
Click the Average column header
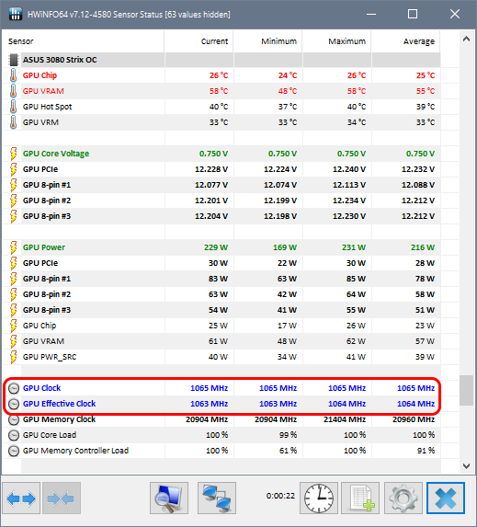(418, 41)
